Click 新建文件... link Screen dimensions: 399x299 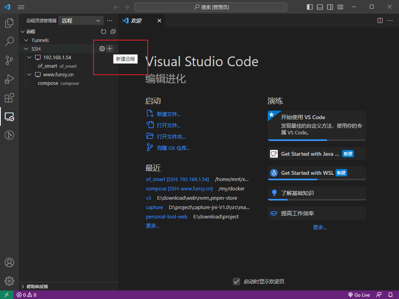pyautogui.click(x=168, y=114)
